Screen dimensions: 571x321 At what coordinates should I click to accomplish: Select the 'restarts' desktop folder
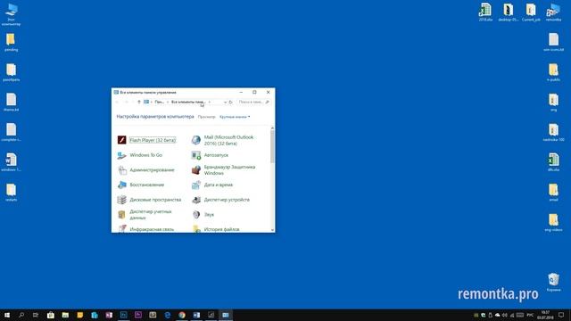pyautogui.click(x=12, y=193)
